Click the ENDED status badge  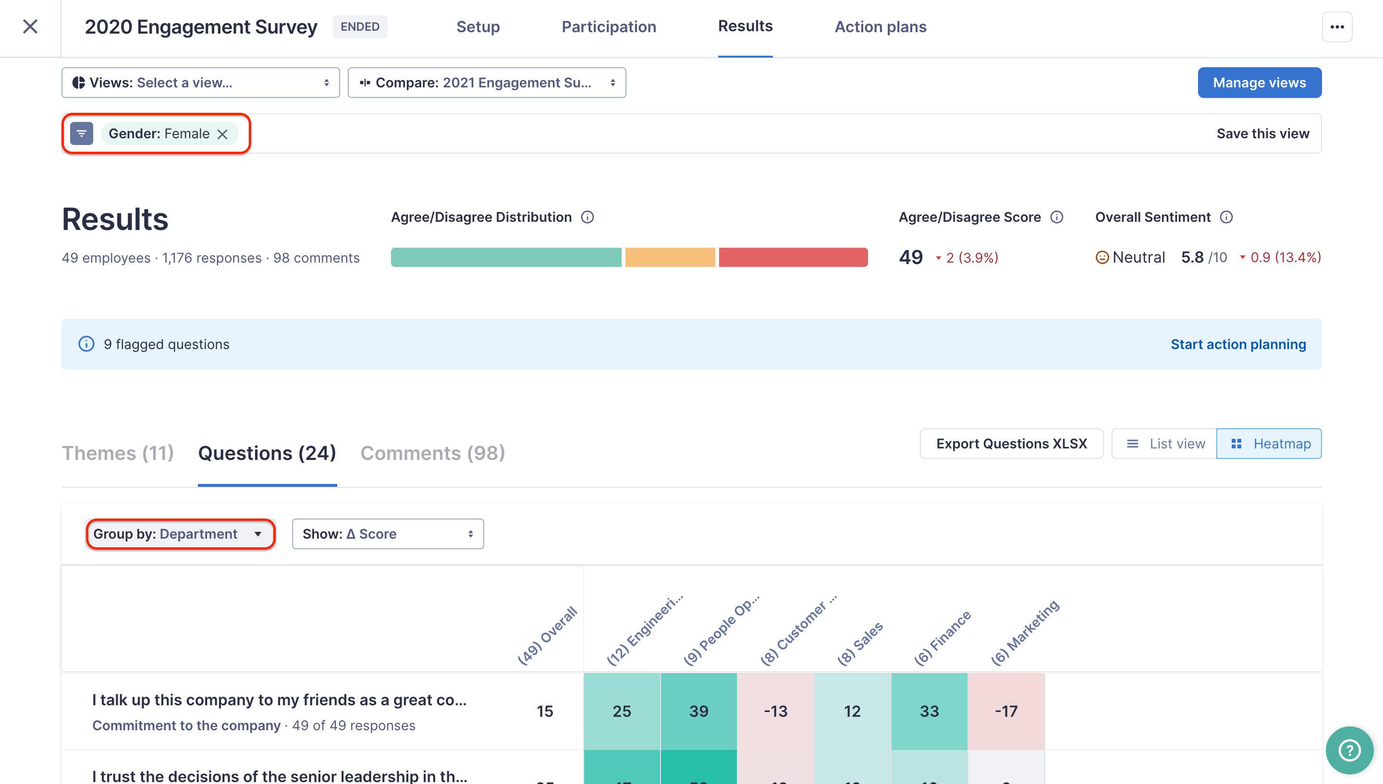pos(360,26)
